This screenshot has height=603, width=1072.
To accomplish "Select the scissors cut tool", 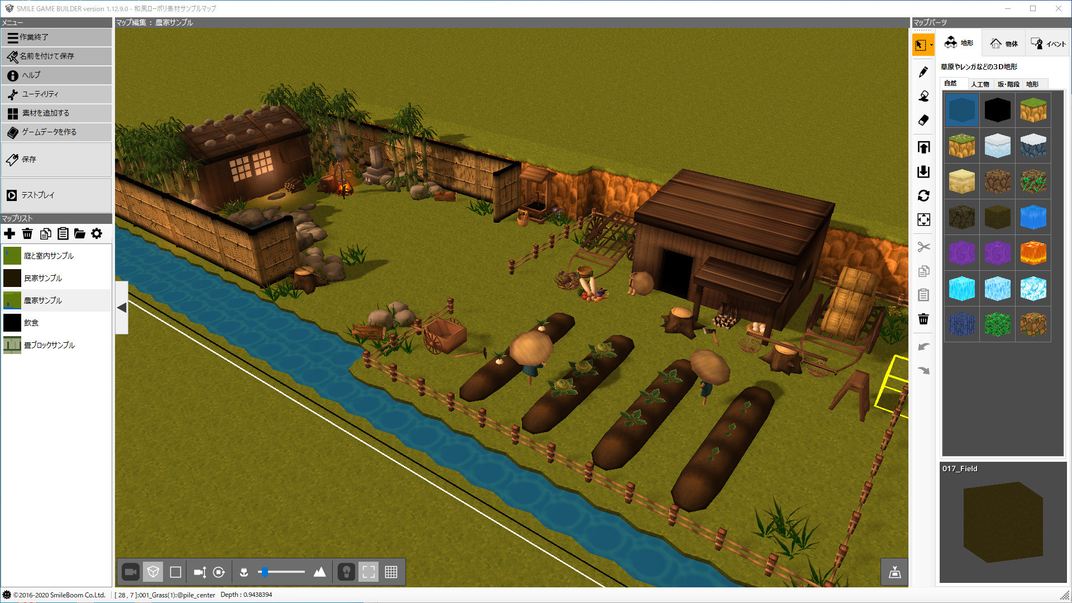I will click(923, 246).
